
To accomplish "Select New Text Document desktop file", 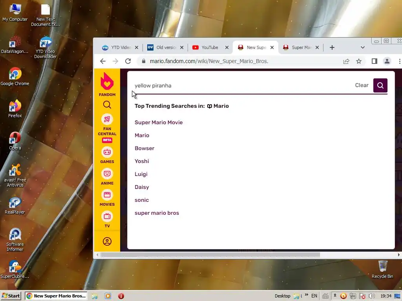I will (46, 15).
